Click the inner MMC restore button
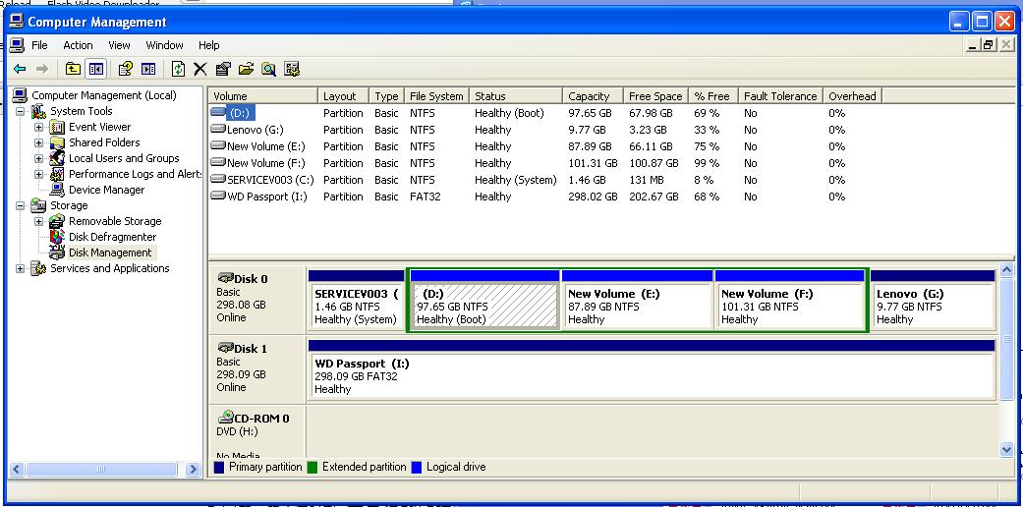The image size is (1023, 507). click(989, 45)
